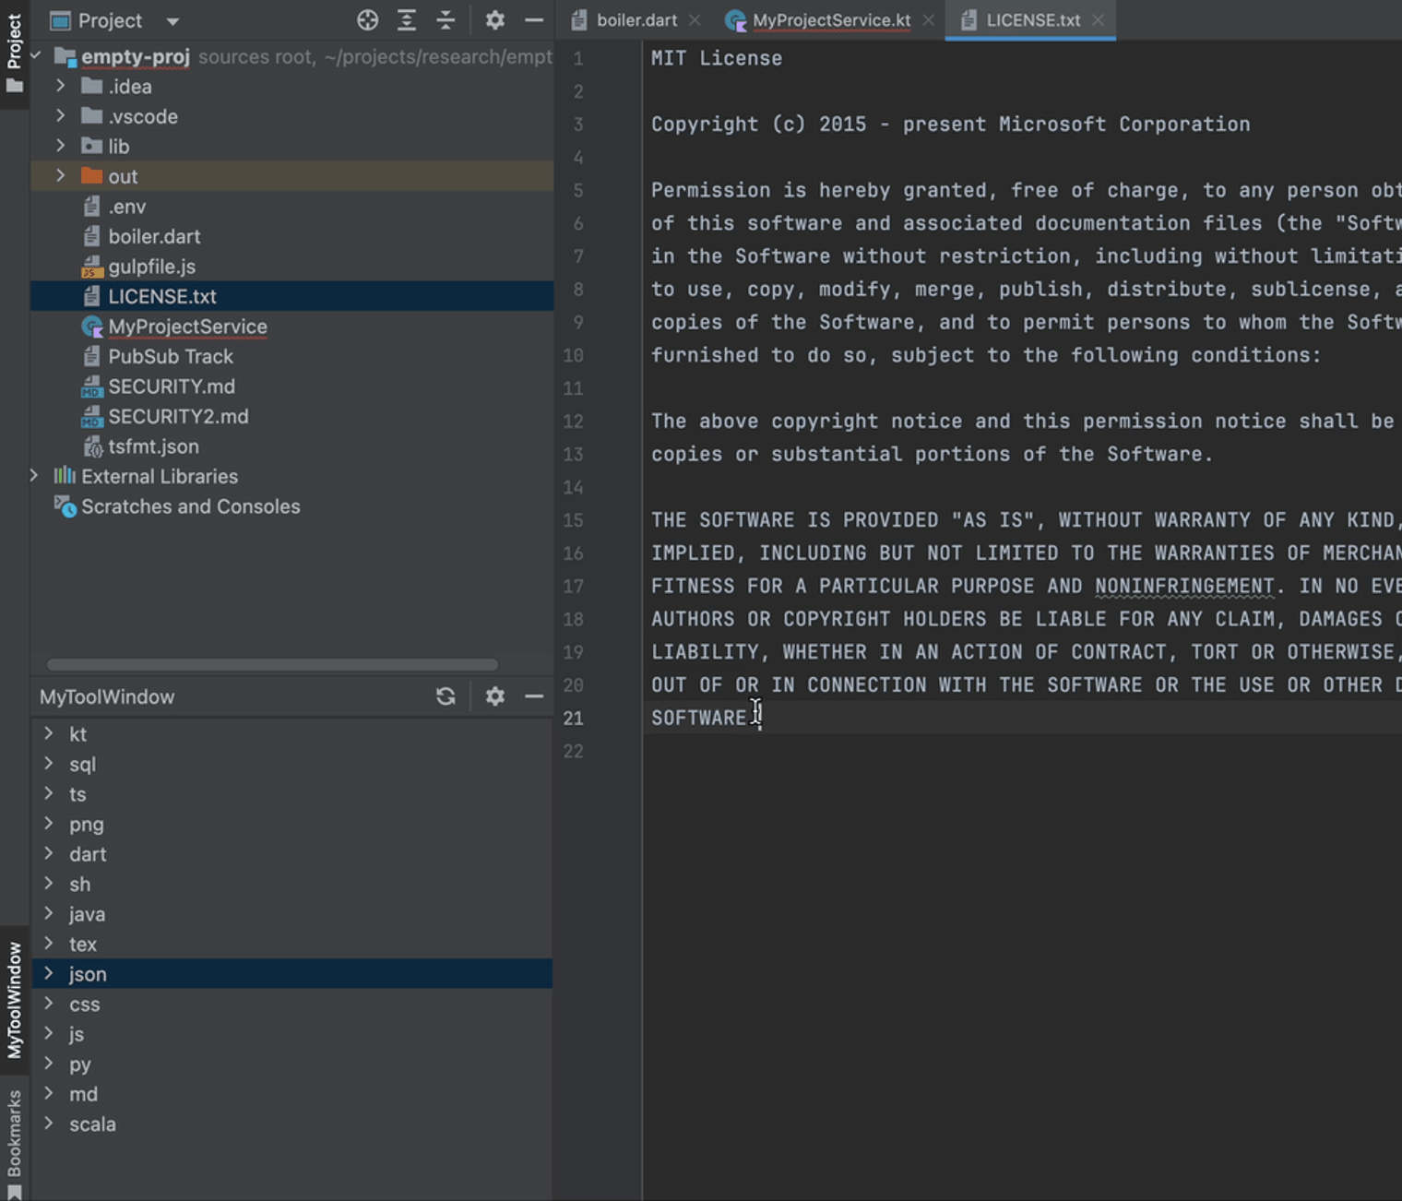Click the gulpfile.js JavaScript file icon
Screen dimensions: 1402x1201
91,267
